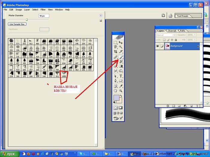Select the Move tool

pos(121,42)
